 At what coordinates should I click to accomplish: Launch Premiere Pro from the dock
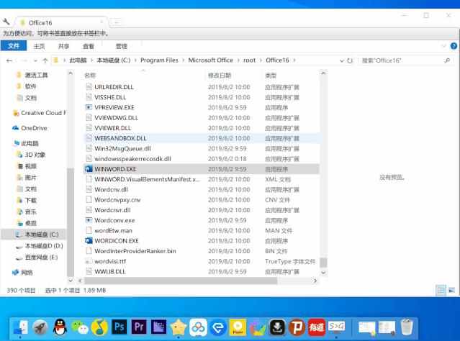pyautogui.click(x=139, y=327)
